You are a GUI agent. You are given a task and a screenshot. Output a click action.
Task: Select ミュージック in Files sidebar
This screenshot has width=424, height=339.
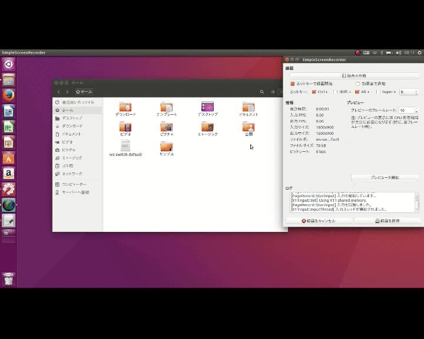(x=77, y=158)
